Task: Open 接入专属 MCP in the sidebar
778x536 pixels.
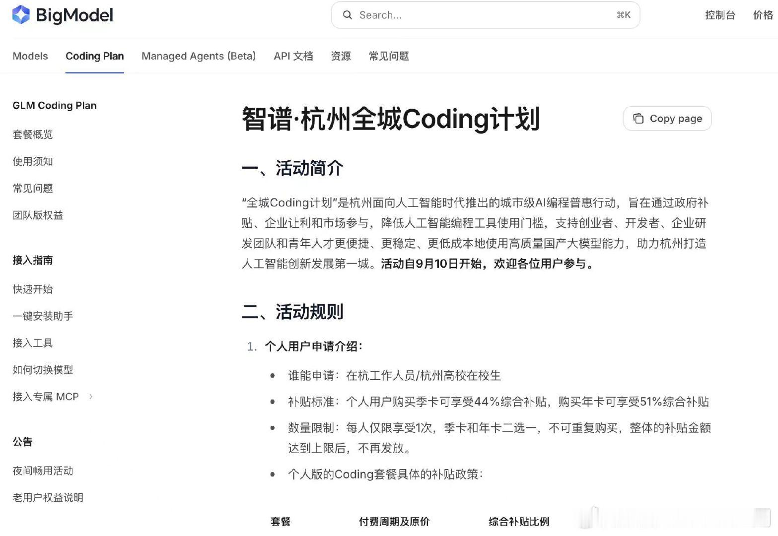Action: click(x=46, y=396)
